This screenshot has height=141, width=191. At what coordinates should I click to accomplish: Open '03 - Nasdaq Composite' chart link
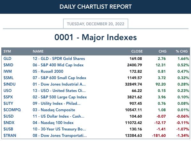click(x=54, y=110)
